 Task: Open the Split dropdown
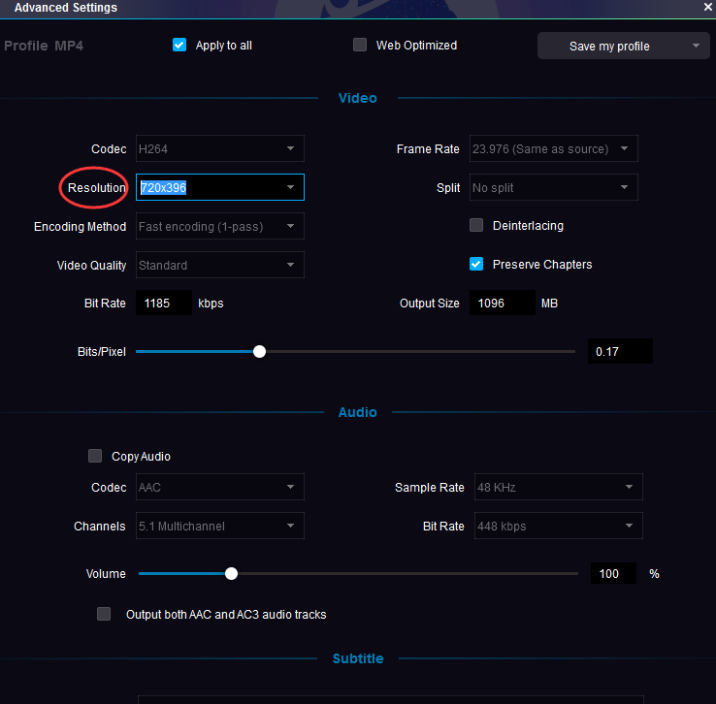[553, 187]
